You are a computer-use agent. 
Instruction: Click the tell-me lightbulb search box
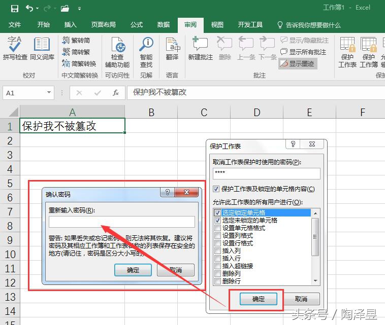tap(309, 25)
